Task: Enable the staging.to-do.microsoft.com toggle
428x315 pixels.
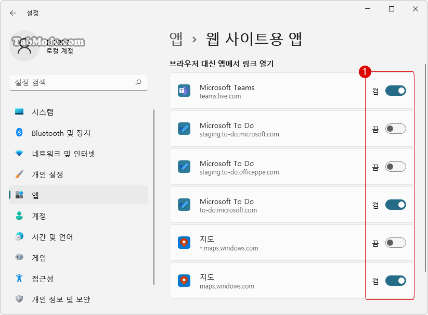Action: 396,129
